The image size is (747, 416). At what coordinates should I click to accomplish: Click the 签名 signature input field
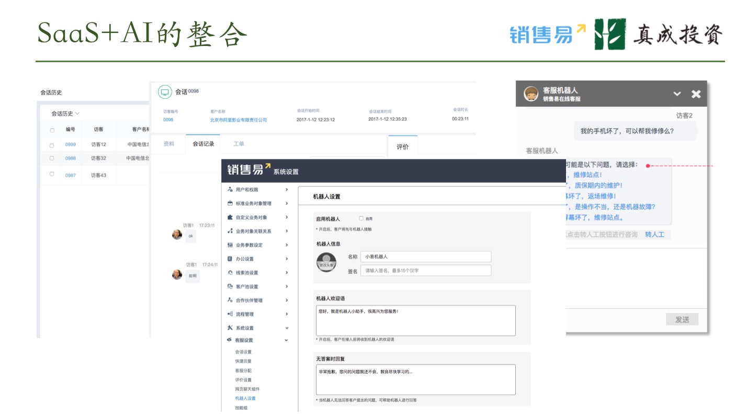(x=426, y=270)
